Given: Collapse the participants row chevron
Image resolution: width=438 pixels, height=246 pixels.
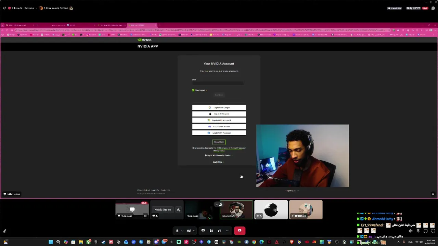Looking at the screenshot, I should click(216, 204).
